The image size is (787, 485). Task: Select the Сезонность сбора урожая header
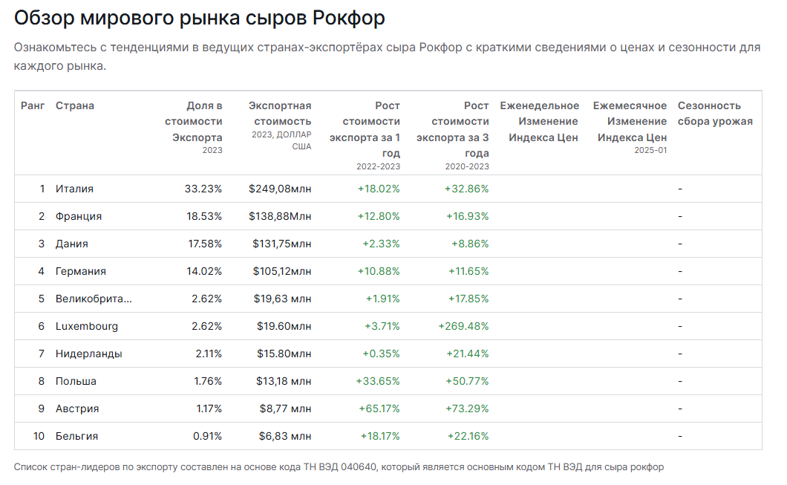tap(715, 114)
